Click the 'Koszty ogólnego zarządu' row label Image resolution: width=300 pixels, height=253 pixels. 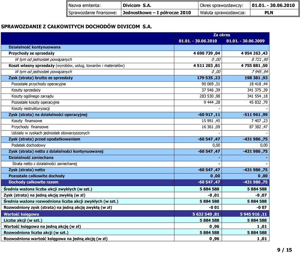32,96
